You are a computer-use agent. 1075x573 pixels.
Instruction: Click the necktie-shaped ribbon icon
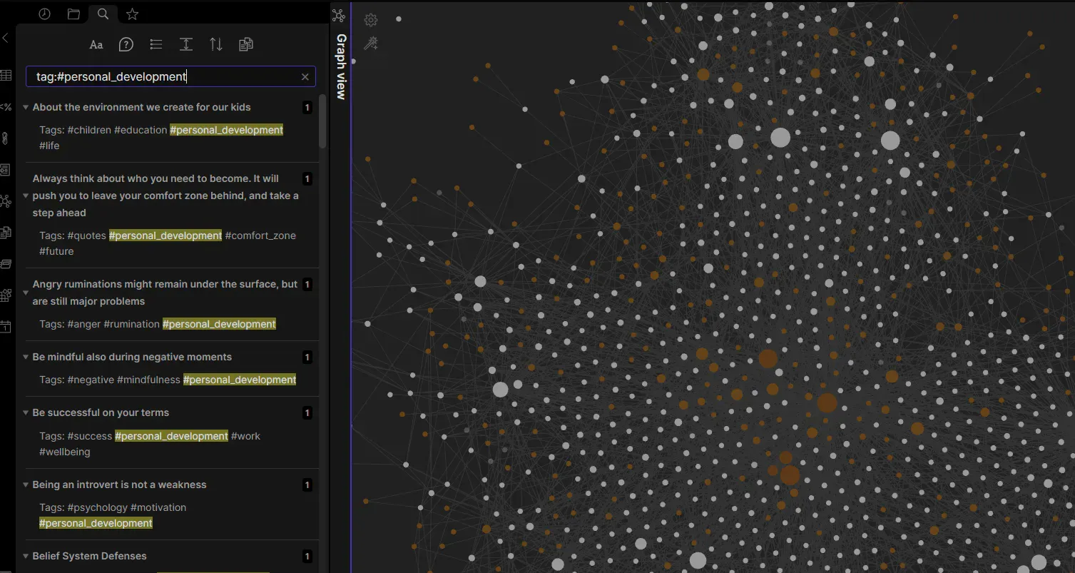click(5, 138)
